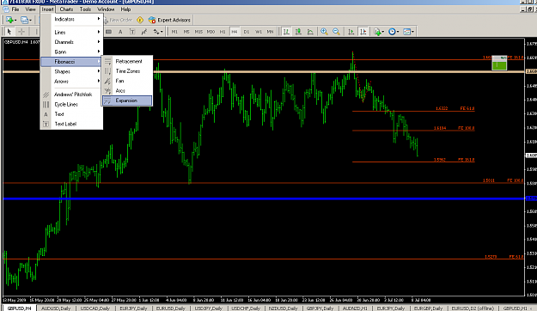Open the Tools menu
The height and width of the screenshot is (311, 537).
[x=85, y=9]
